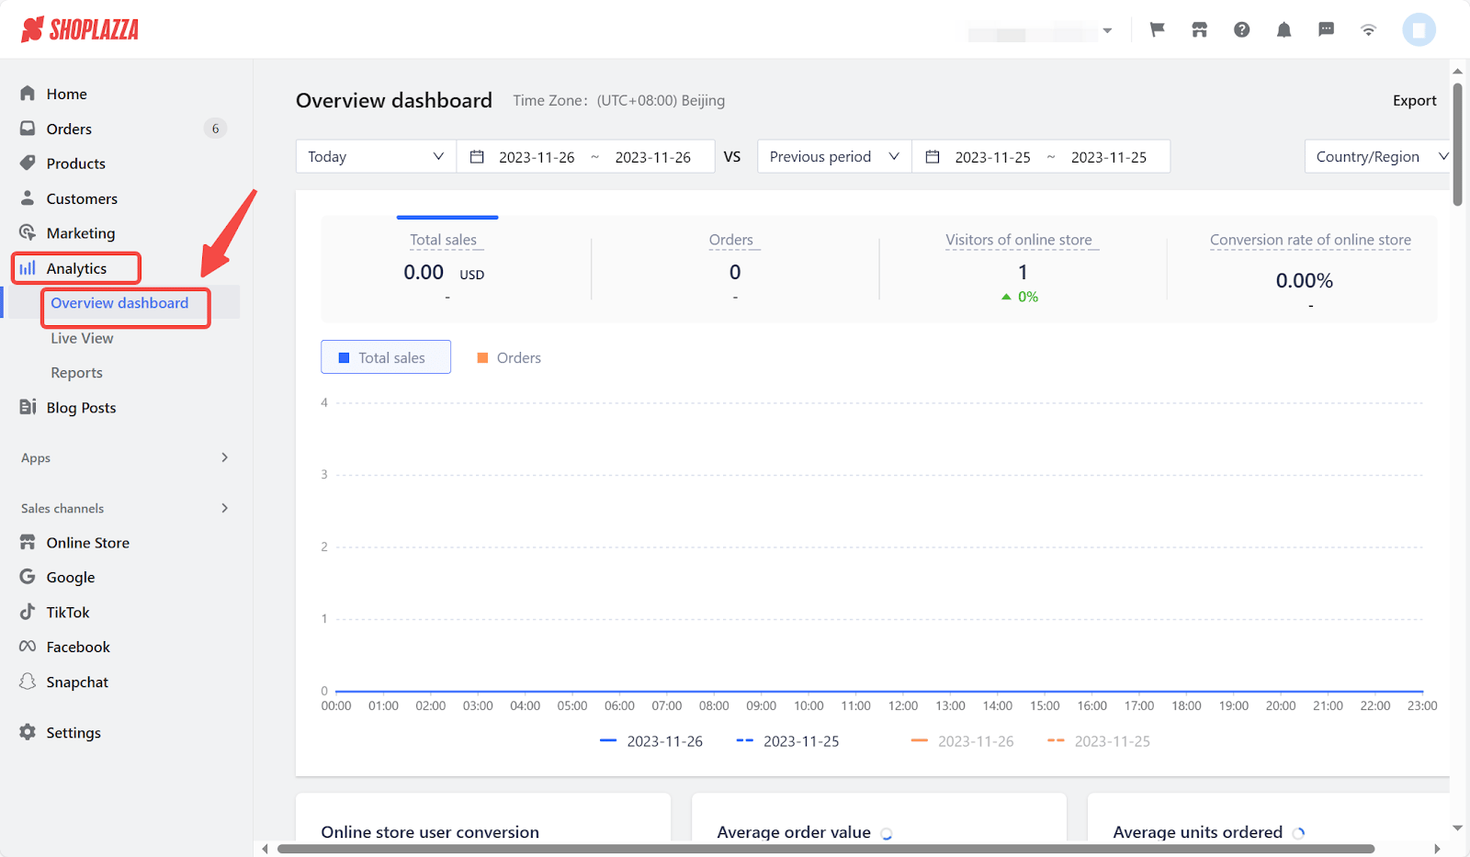Click the Shoplazza logo

(x=80, y=29)
